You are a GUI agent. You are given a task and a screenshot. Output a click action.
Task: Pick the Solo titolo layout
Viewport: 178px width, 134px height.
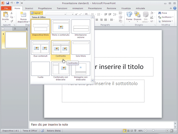[x=81, y=49]
